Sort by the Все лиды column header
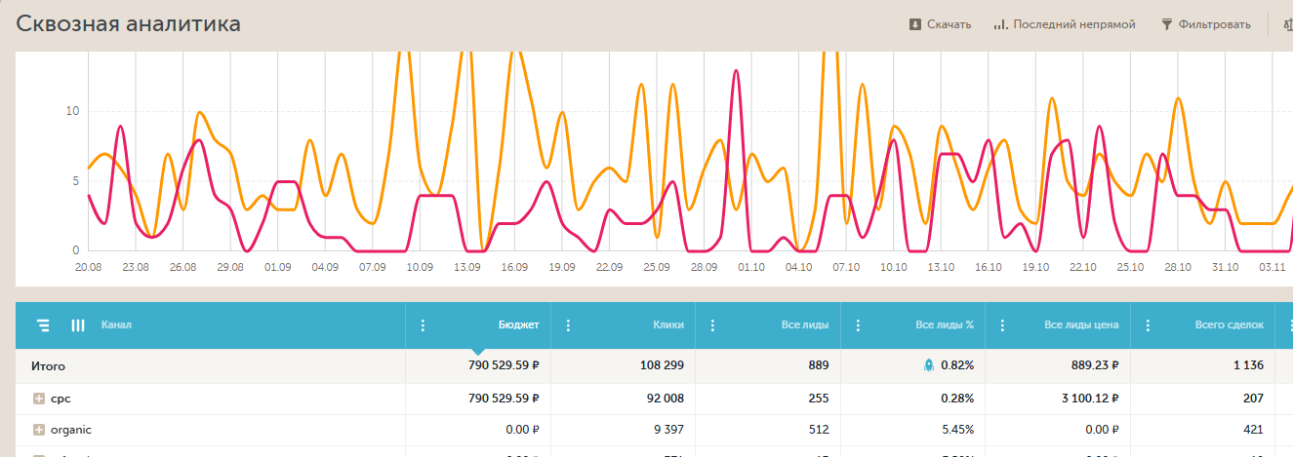 (806, 325)
